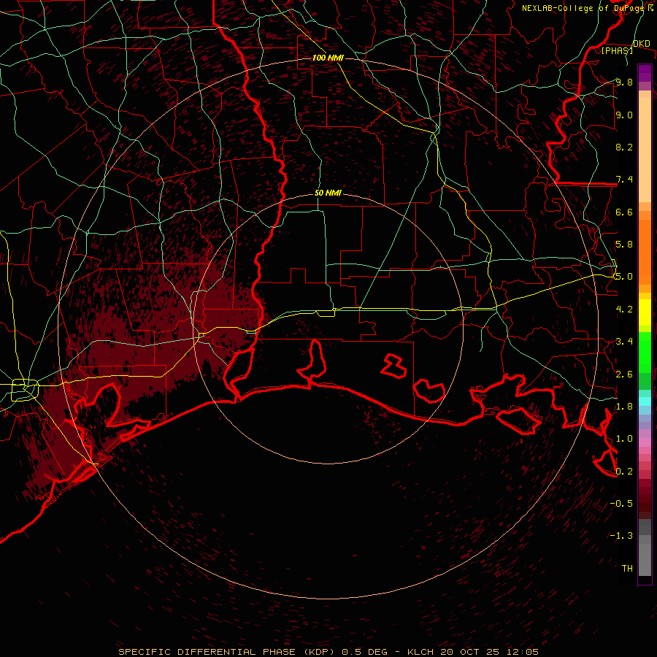
Task: Pick the bright orange color bar segment
Action: point(645,252)
